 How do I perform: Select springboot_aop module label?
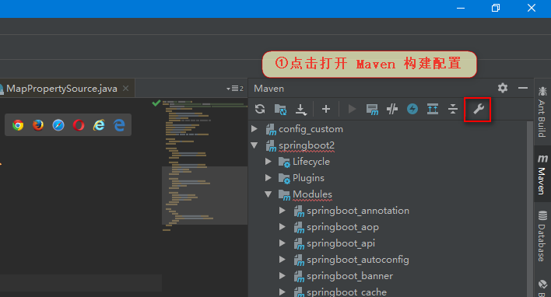(342, 227)
